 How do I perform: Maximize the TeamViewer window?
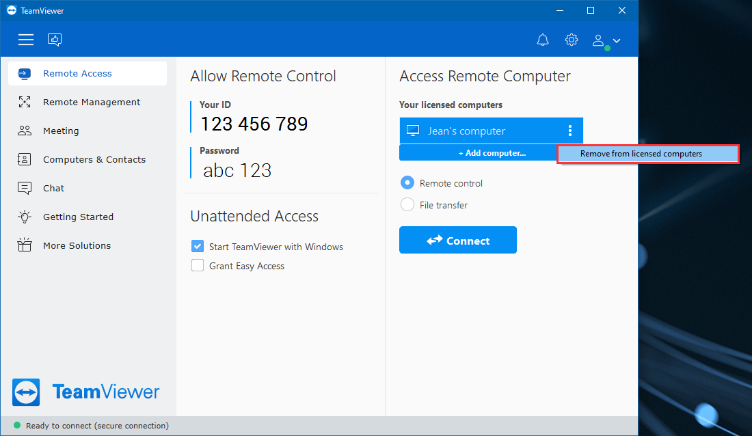[591, 10]
